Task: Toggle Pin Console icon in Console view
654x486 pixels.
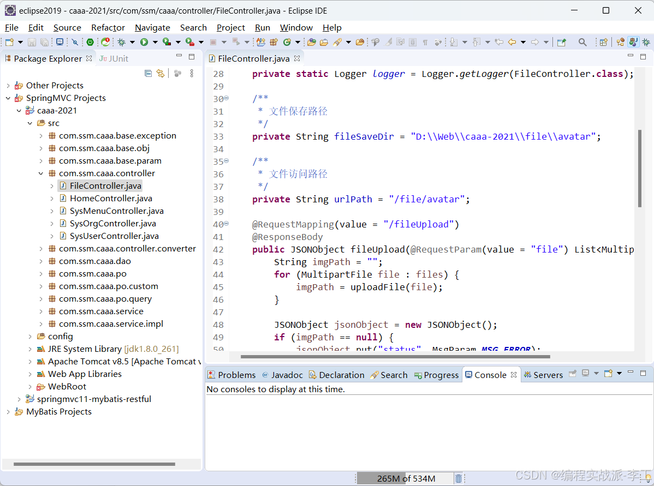Action: (x=573, y=374)
